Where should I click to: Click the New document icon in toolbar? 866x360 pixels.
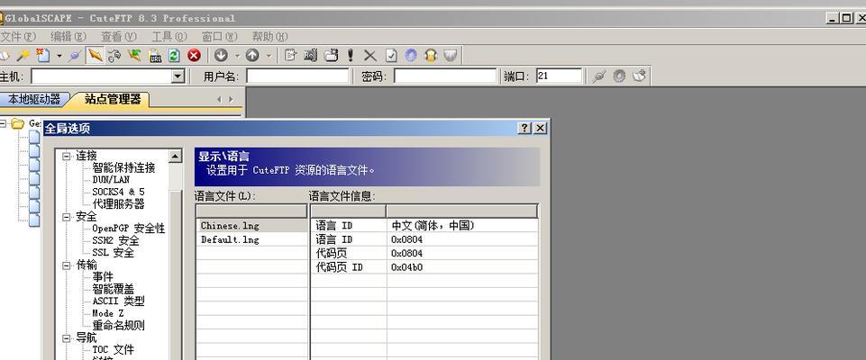pos(43,55)
